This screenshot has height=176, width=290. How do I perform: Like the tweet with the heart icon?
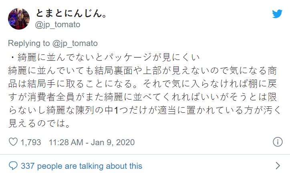click(13, 142)
